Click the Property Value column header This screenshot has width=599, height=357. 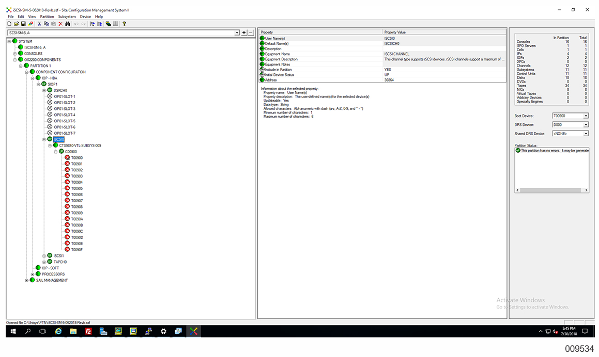[x=444, y=32]
